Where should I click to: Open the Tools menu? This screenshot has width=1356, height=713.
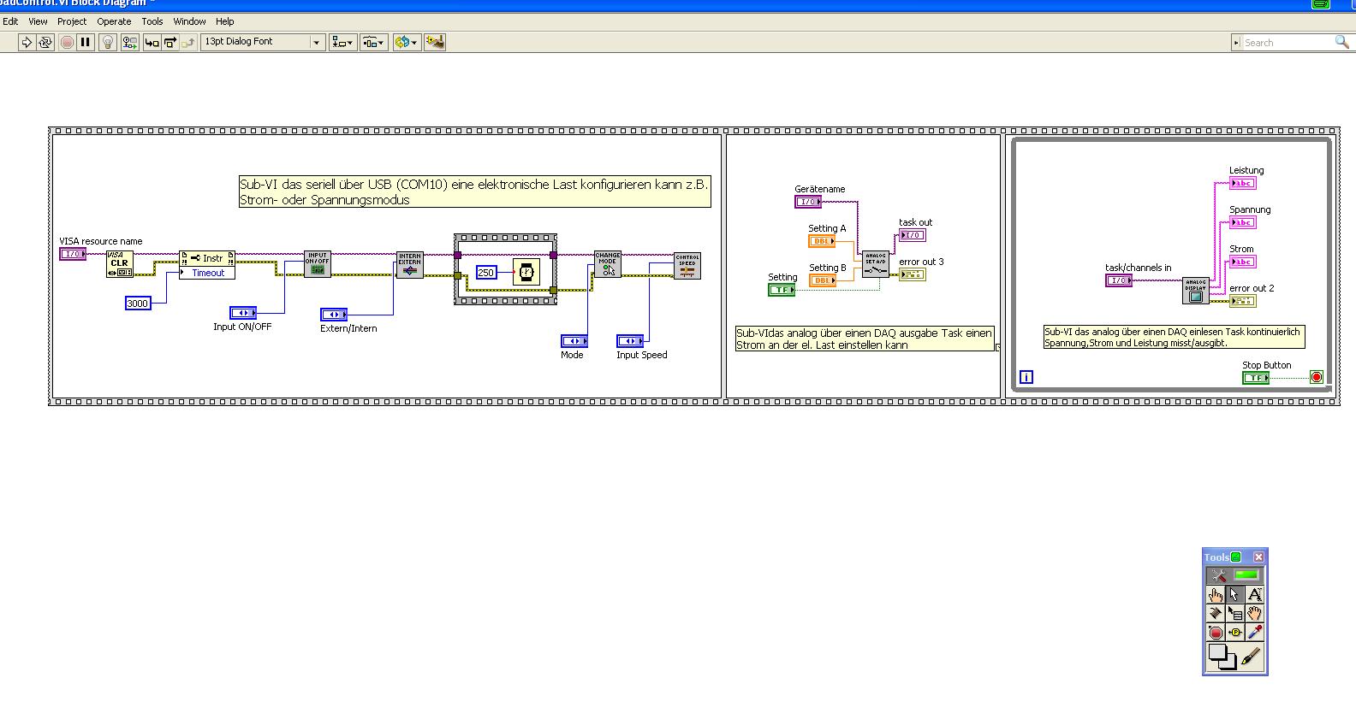(152, 21)
